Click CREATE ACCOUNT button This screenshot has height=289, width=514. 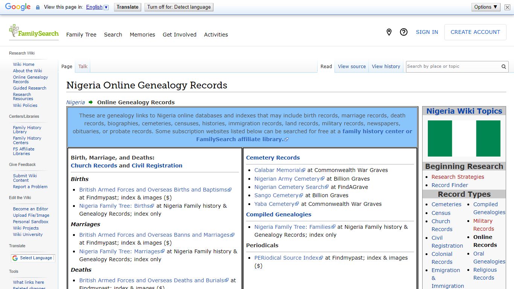[x=475, y=32]
